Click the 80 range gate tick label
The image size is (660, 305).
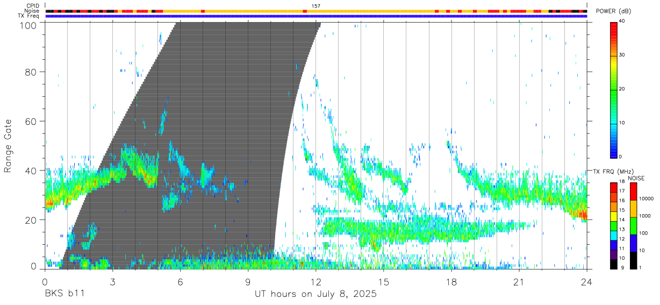(32, 72)
